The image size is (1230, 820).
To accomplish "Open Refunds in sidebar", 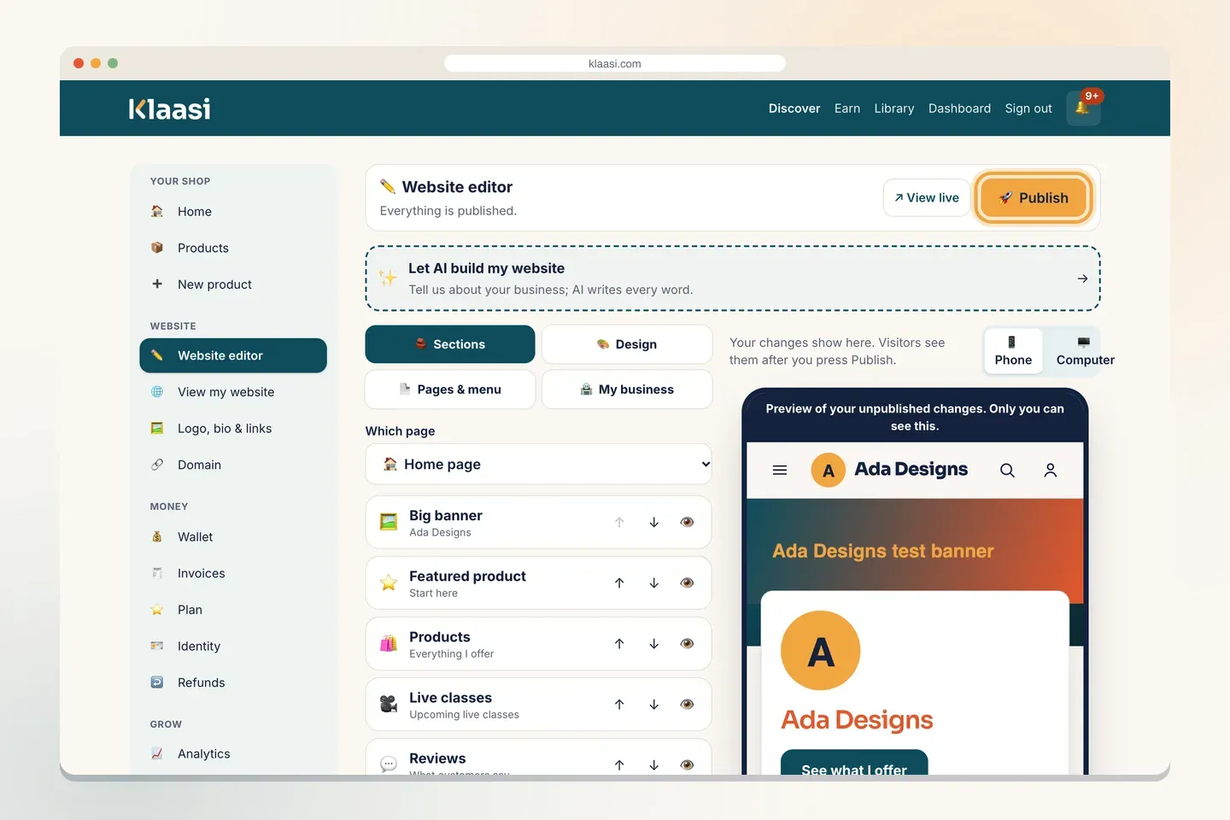I will (x=233, y=682).
